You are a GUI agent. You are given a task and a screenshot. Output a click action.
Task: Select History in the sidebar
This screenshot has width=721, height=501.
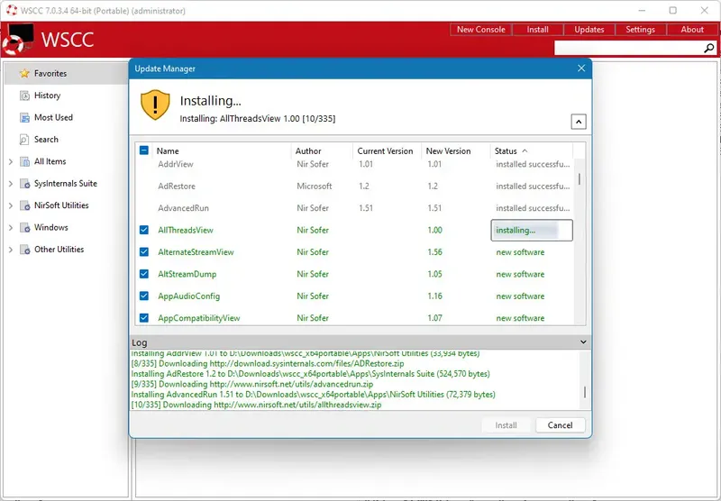(x=48, y=96)
